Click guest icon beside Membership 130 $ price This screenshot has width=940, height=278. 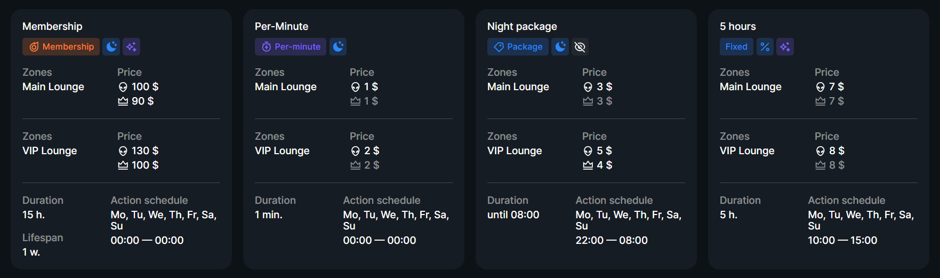tap(123, 151)
